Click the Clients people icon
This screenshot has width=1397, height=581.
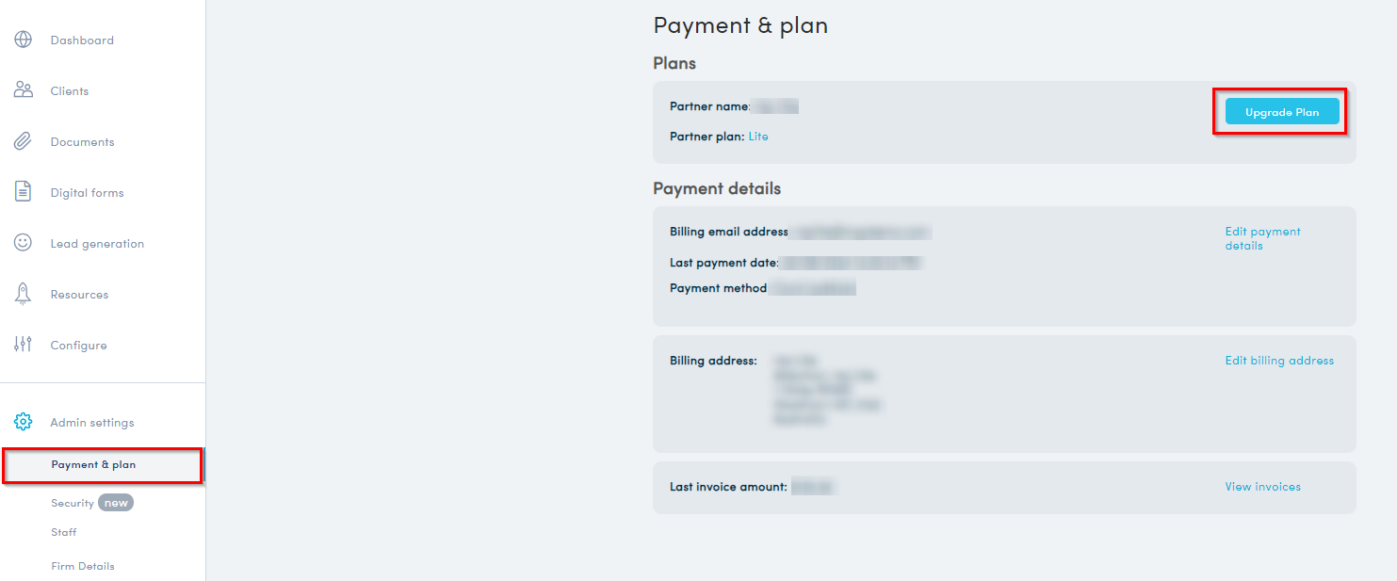coord(23,90)
